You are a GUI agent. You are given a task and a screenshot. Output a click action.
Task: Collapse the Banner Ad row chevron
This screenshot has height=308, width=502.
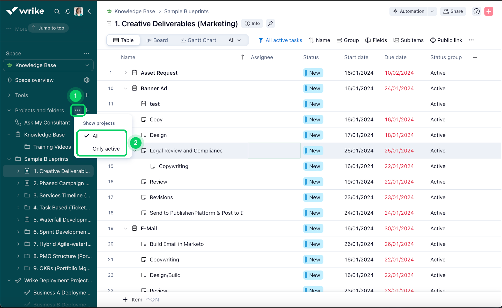[x=125, y=88]
